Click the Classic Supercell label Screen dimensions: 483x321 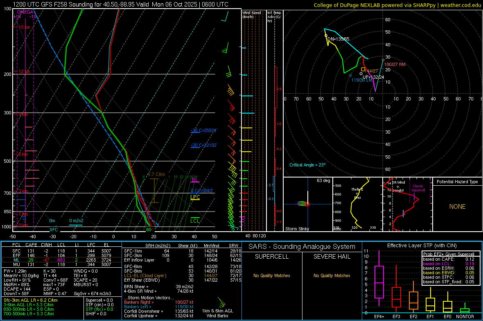418,188
